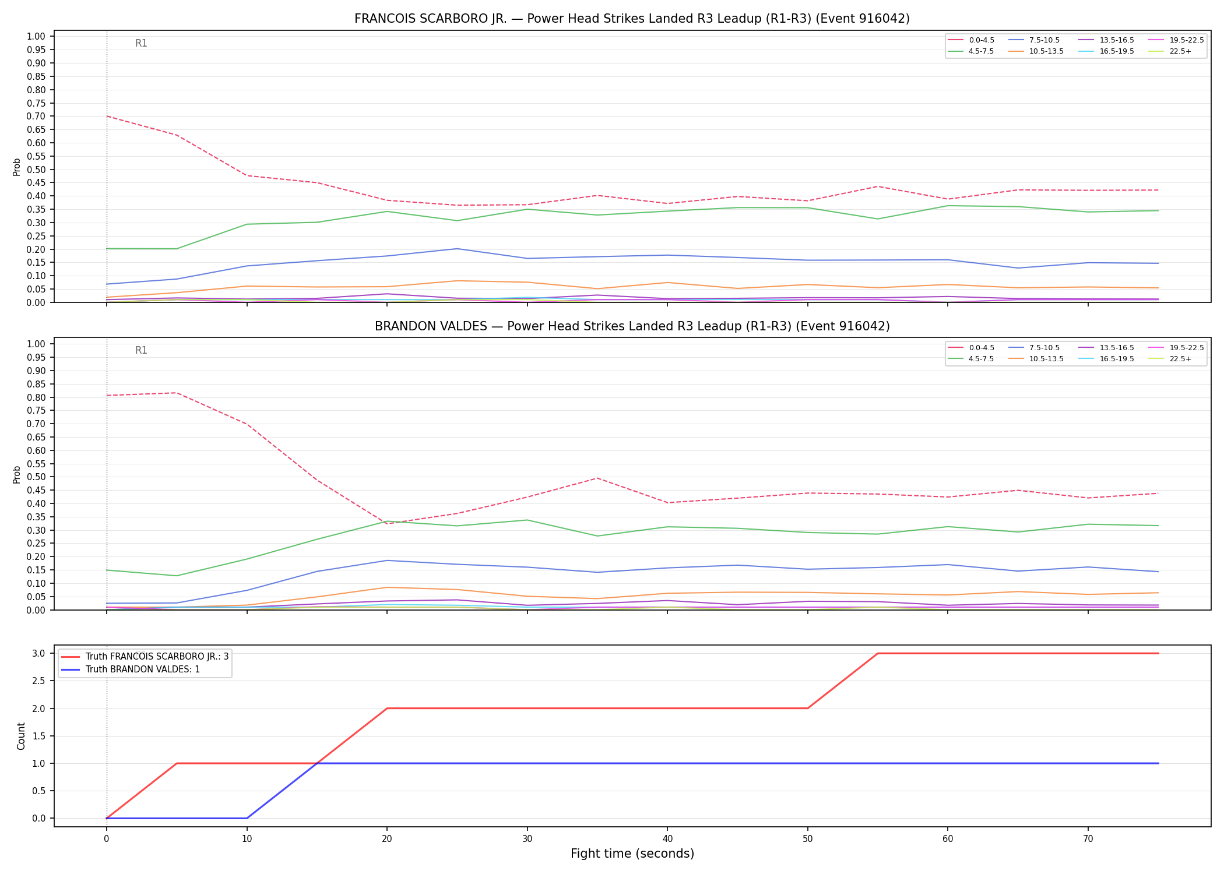The width and height of the screenshot is (1224, 874).
Task: Click the x-axis tick label 20
Action: (x=387, y=839)
